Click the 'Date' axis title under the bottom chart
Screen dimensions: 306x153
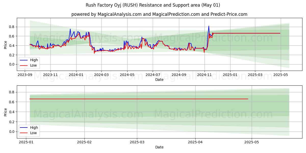pos(159,147)
